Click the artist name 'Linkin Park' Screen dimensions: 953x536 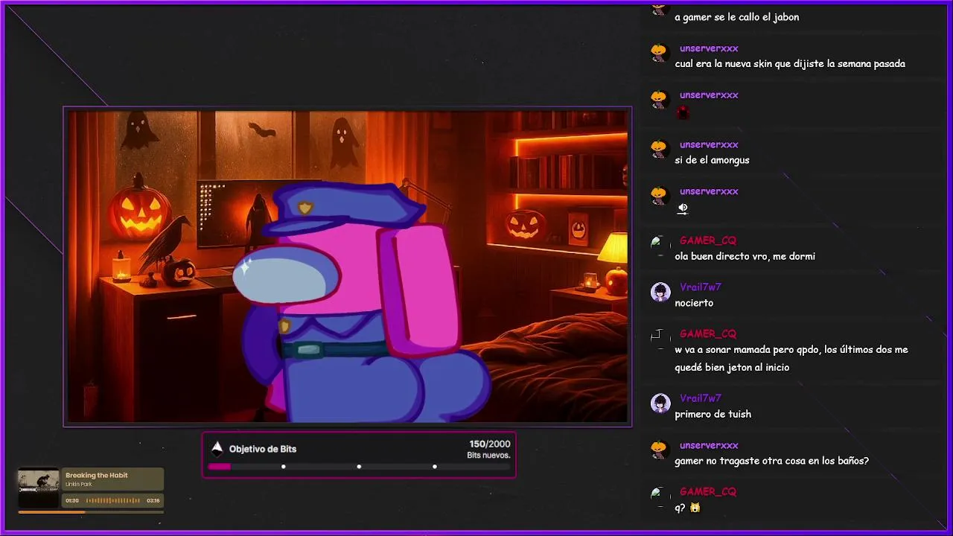(x=79, y=485)
